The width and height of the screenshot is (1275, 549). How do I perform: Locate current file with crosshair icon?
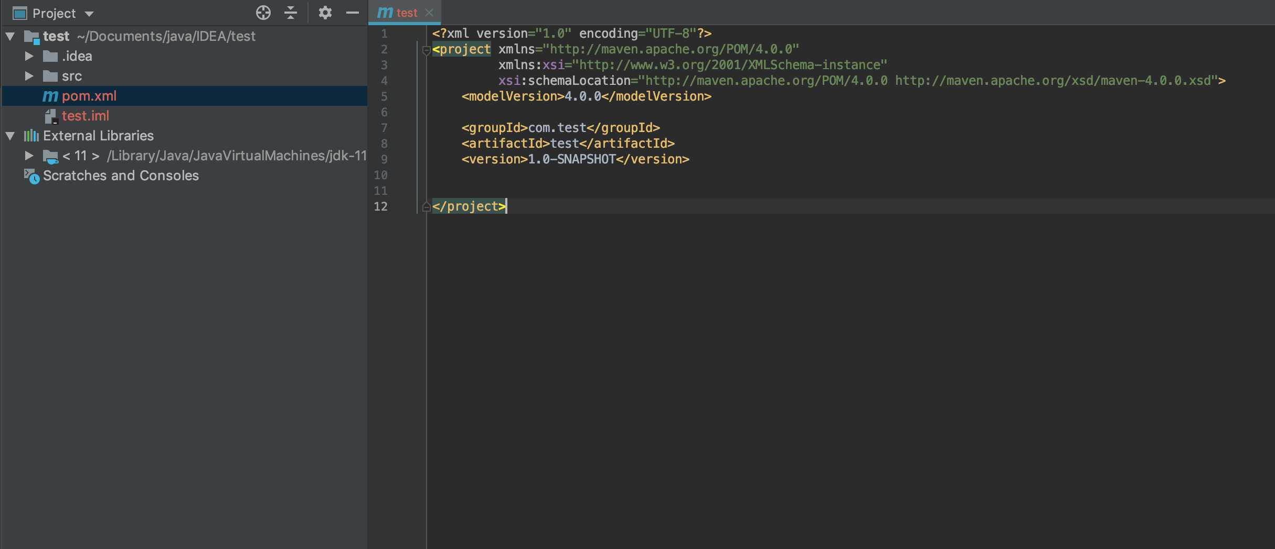(x=263, y=13)
